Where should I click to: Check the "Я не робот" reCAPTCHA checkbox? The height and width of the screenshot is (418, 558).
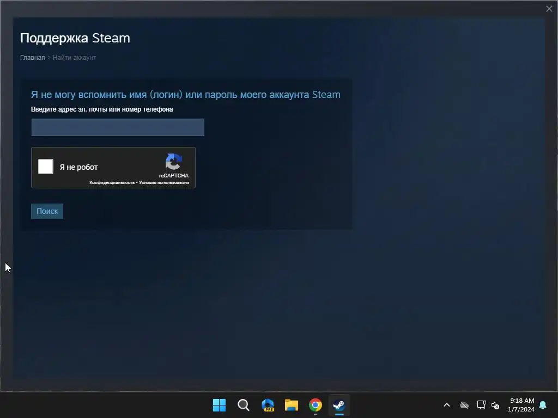[46, 167]
